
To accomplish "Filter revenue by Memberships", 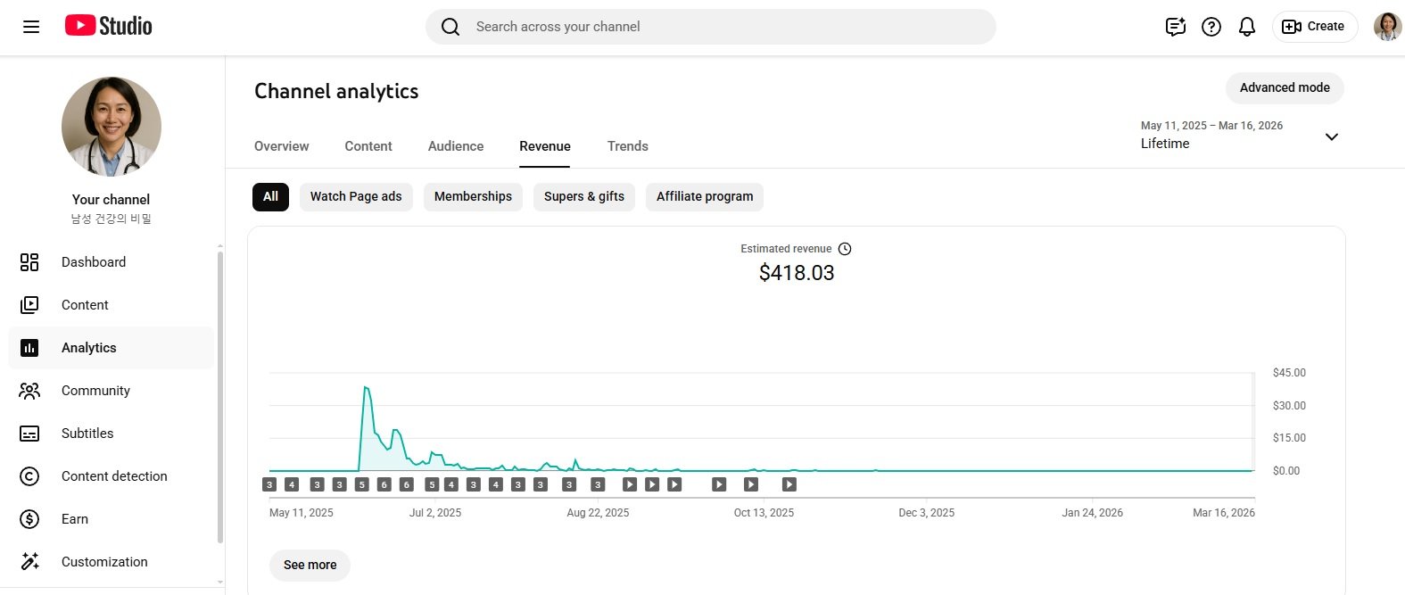I will coord(473,196).
